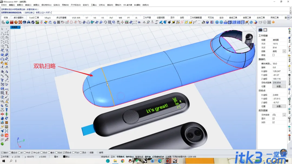Image resolution: width=292 pixels, height=164 pixels.
Task: Click the 镜头焦距 value field 50.0
Action: 279,63
